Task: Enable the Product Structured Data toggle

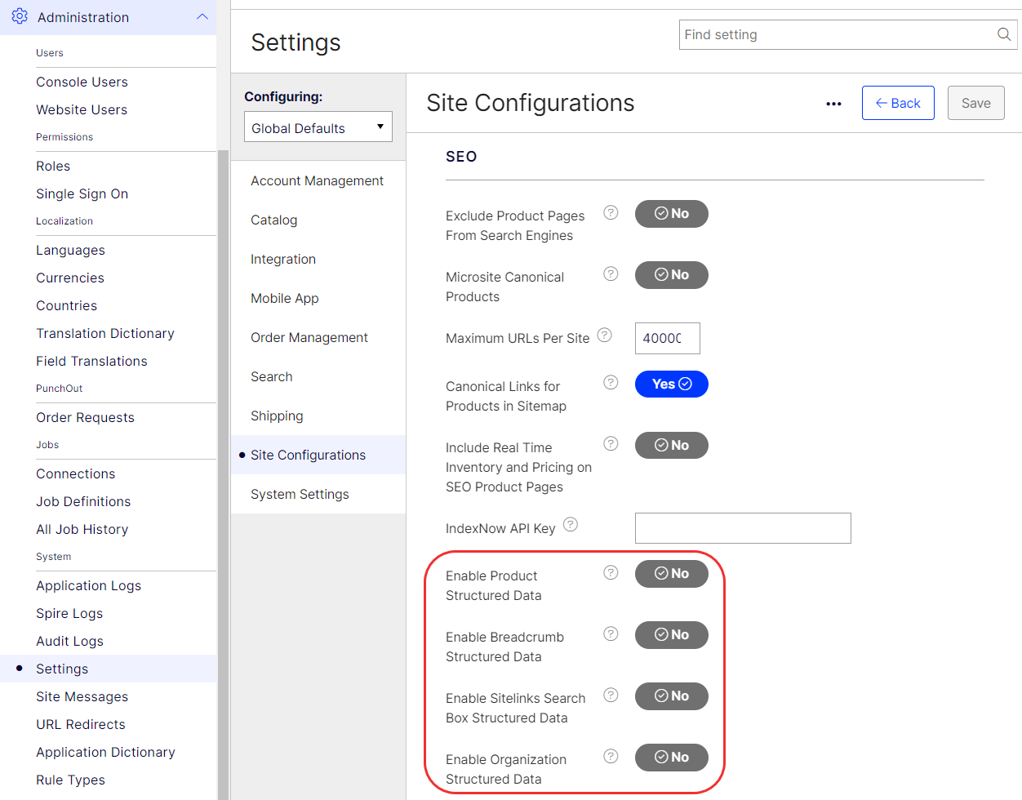Action: click(x=671, y=574)
